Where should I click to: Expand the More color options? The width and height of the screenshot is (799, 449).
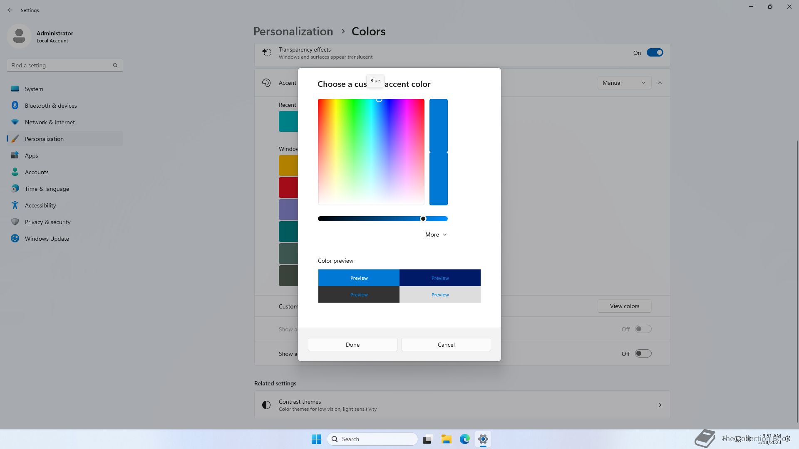[436, 234]
